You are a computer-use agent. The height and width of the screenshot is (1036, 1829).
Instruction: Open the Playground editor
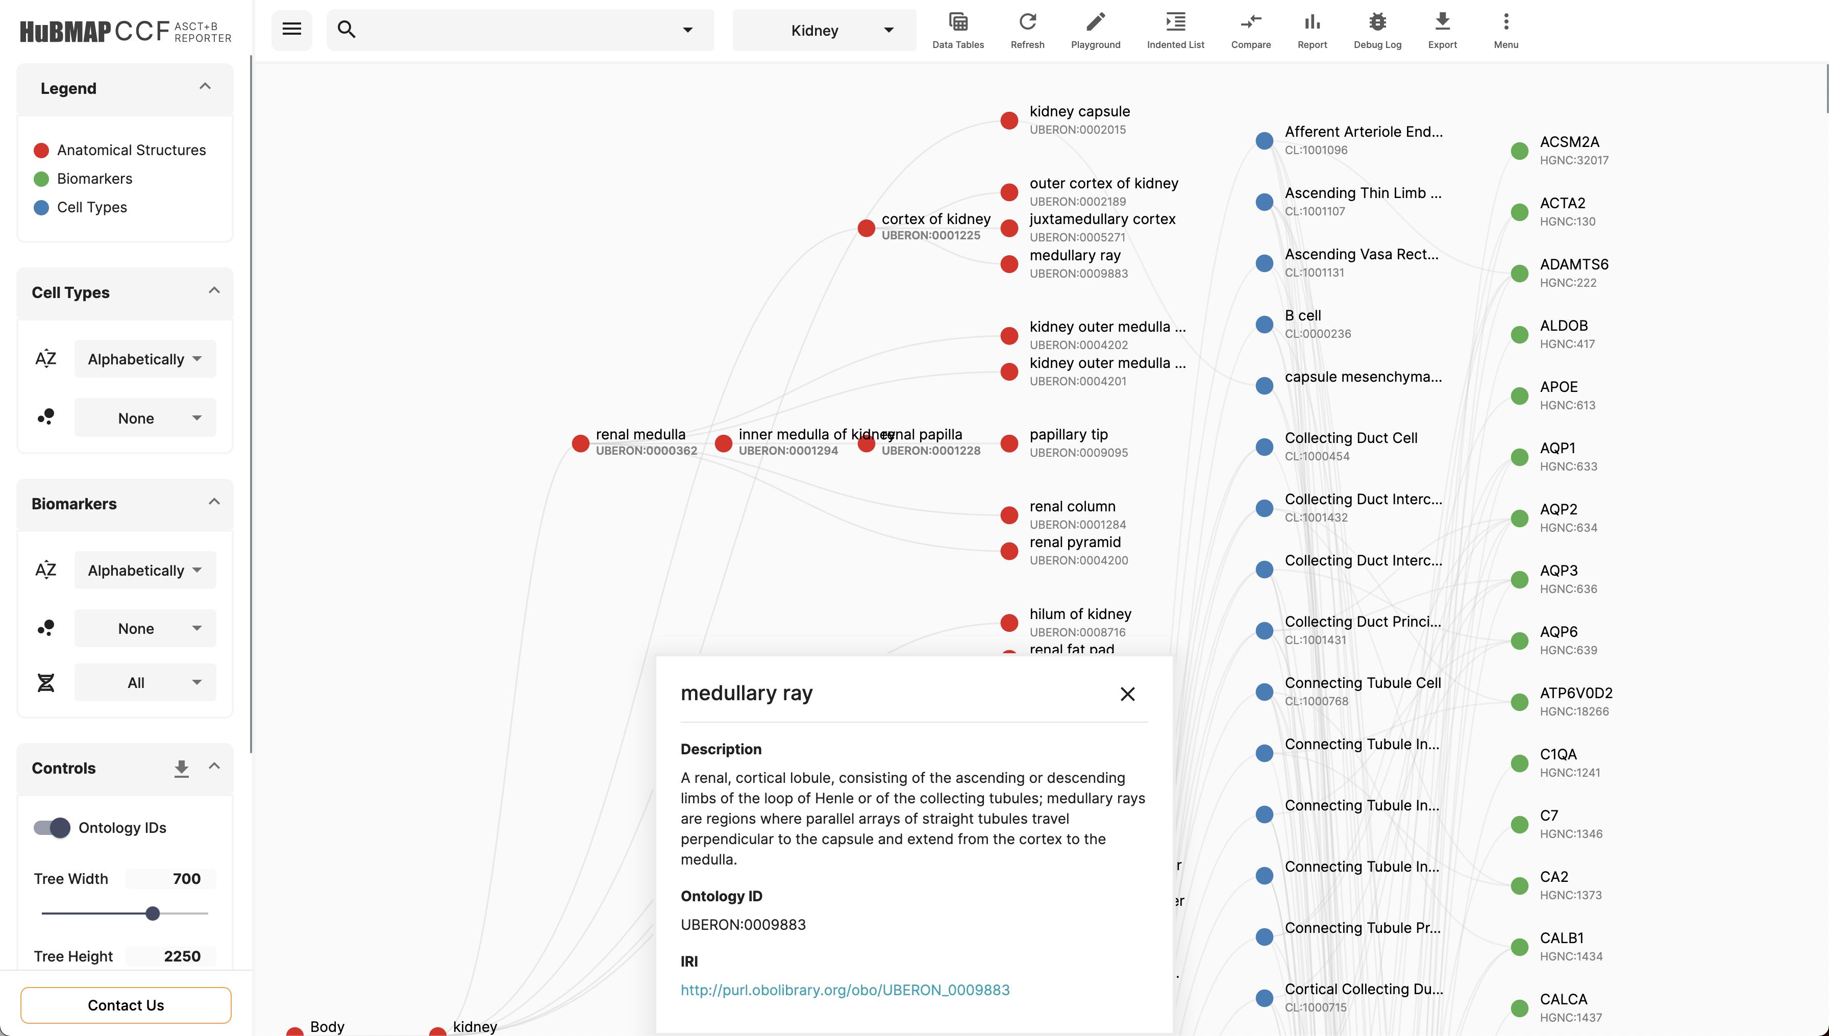tap(1095, 30)
